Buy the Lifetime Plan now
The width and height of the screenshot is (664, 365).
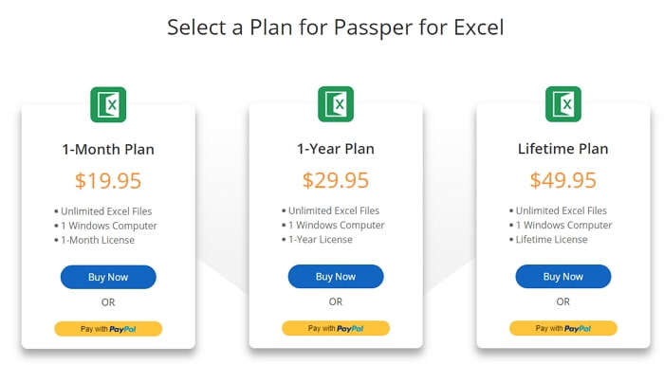tap(563, 277)
